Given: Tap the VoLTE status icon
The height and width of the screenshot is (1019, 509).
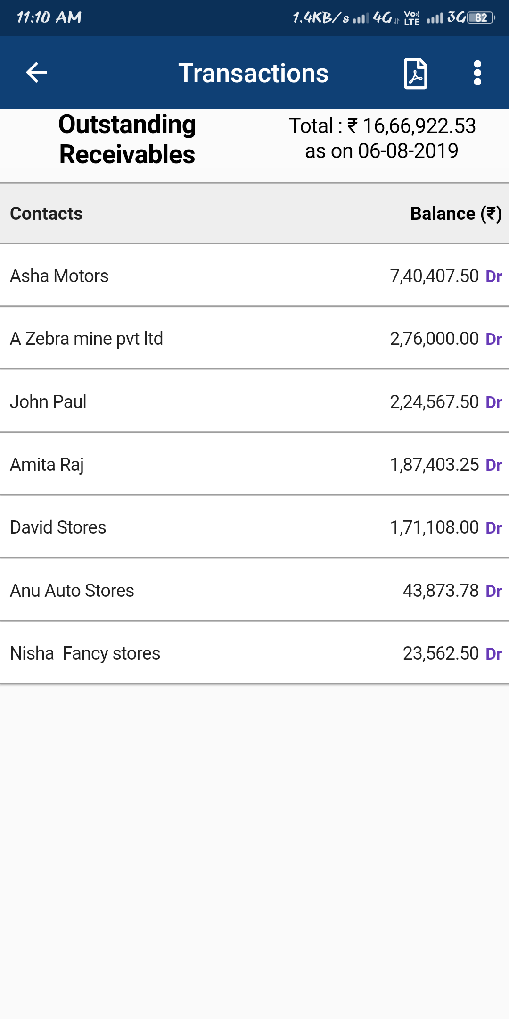Looking at the screenshot, I should pyautogui.click(x=411, y=18).
